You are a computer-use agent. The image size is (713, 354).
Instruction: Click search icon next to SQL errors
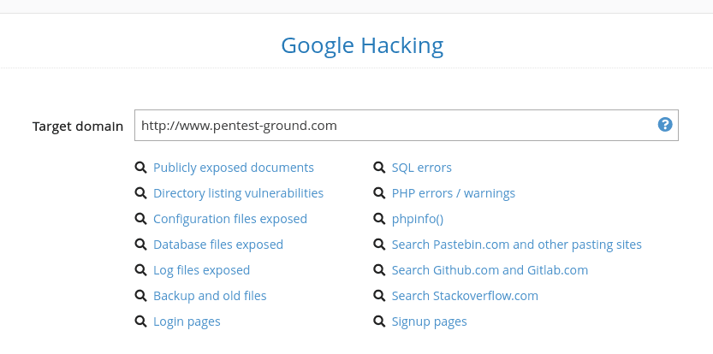pyautogui.click(x=379, y=168)
